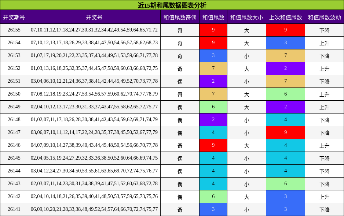Viewport: 344px width, 216px height.
Task: Select cyan 和值尾数 cell 4 in row 26147
Action: [x=213, y=133]
